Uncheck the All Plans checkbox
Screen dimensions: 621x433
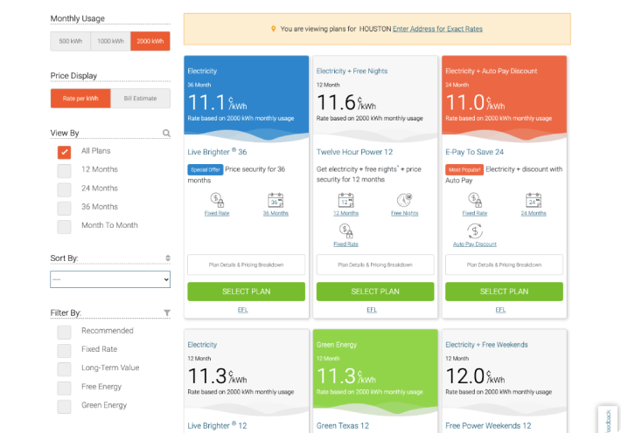point(64,152)
